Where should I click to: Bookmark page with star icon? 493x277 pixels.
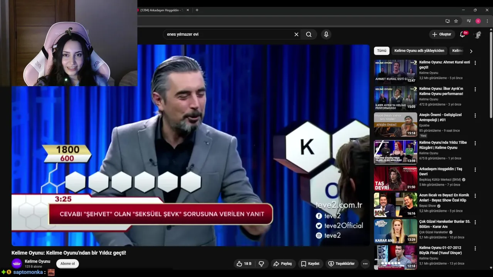point(456,21)
